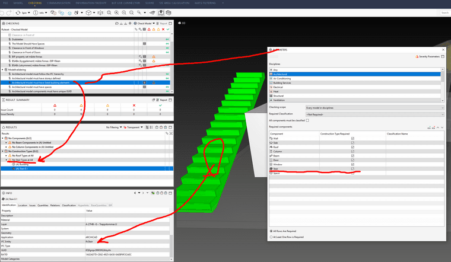Open the Checking scope dropdown
Image resolution: width=451 pixels, height=262 pixels.
pos(375,108)
